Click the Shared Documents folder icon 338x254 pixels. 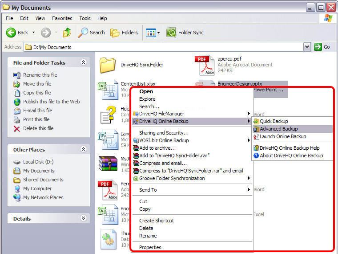pyautogui.click(x=17, y=180)
